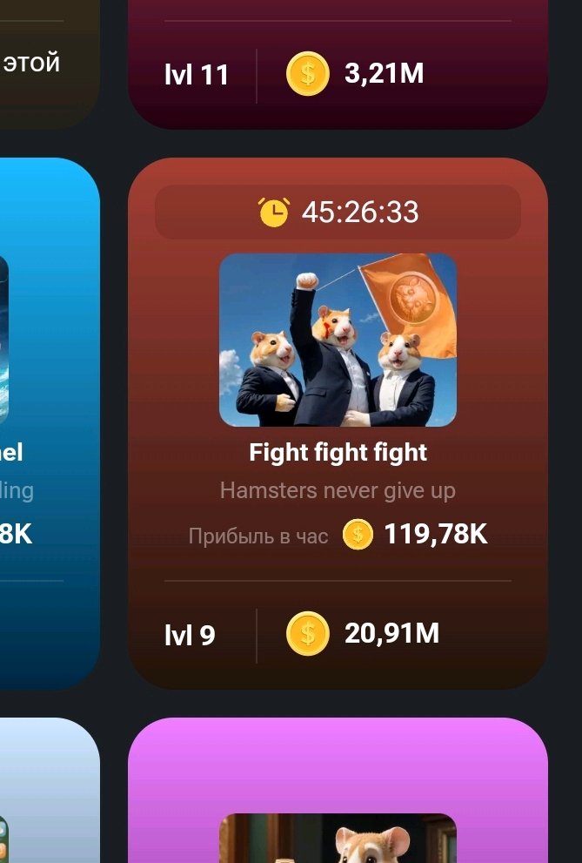
Task: Tap the hamster picture in purple card
Action: point(338,839)
